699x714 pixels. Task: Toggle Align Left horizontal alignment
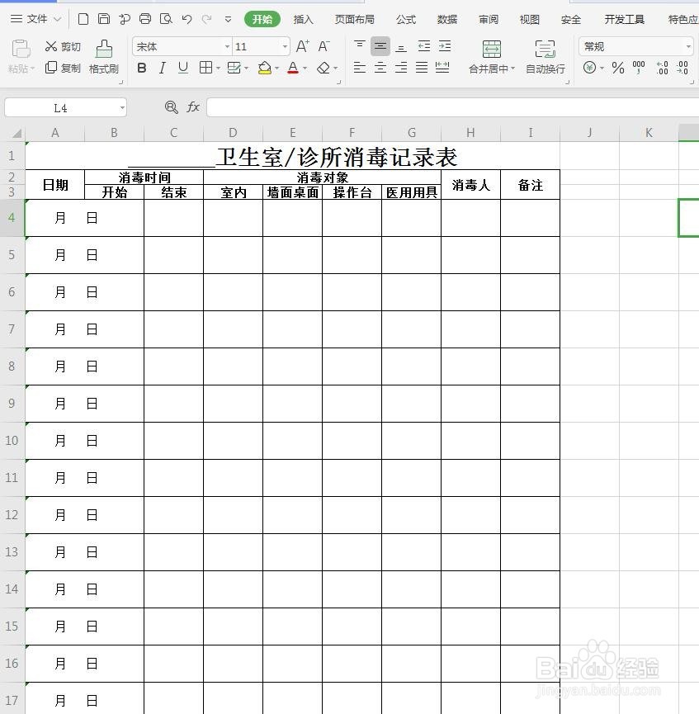360,68
